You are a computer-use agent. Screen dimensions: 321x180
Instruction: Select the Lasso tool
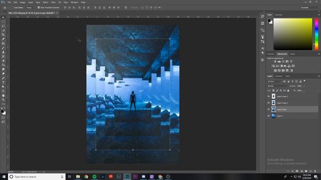tap(3, 26)
